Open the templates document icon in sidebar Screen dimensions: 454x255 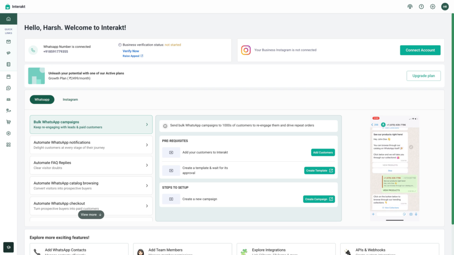[x=8, y=65]
